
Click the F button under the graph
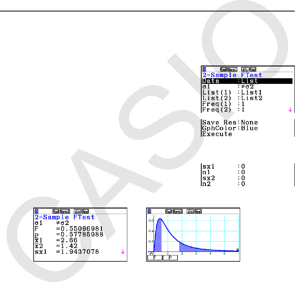coord(155,258)
